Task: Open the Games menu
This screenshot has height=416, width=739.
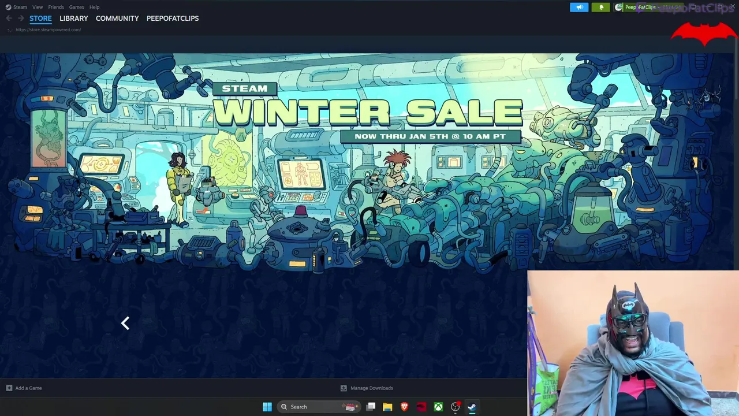Action: point(76,7)
